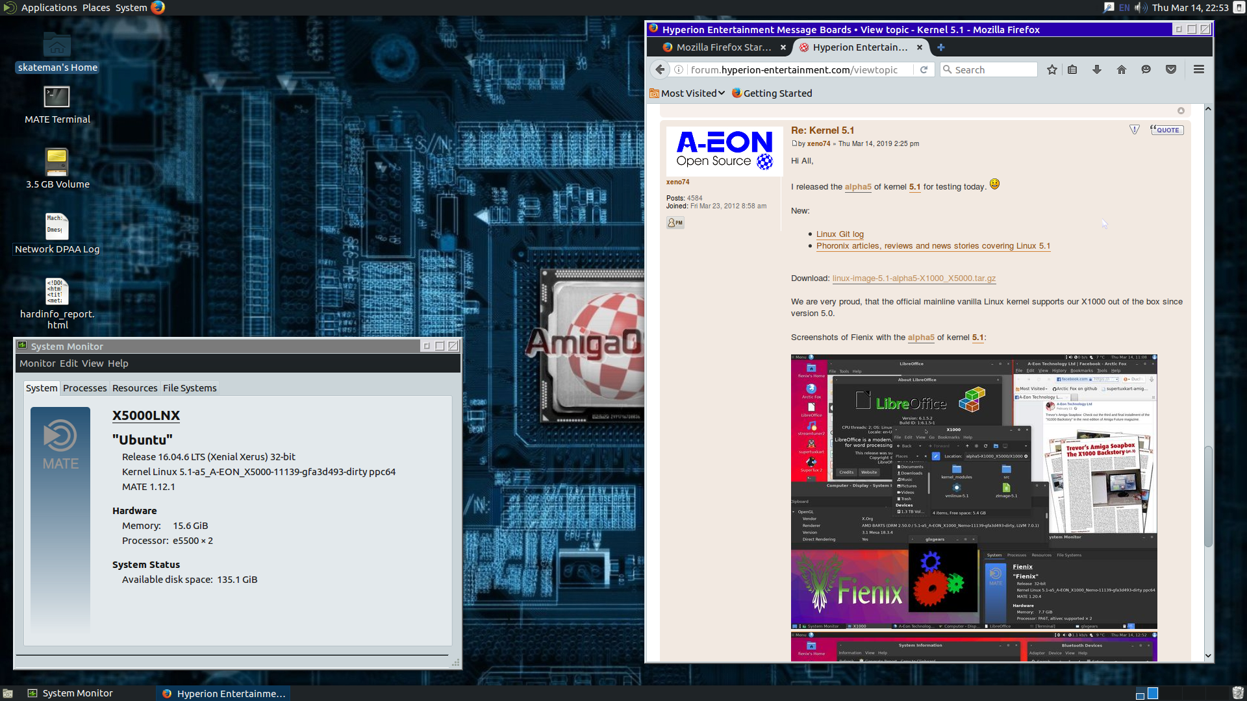
Task: Go to Firefox home page icon
Action: [x=1122, y=69]
